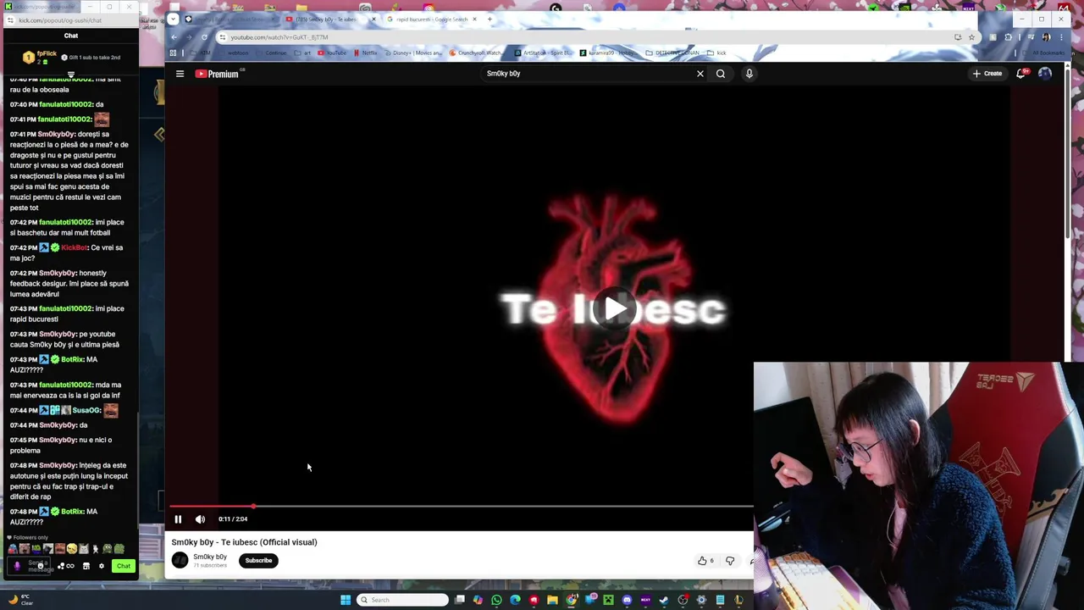
Task: Seek on the video progress bar
Action: click(462, 507)
